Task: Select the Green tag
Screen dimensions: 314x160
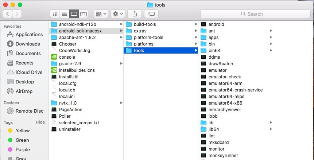Action: (18, 140)
